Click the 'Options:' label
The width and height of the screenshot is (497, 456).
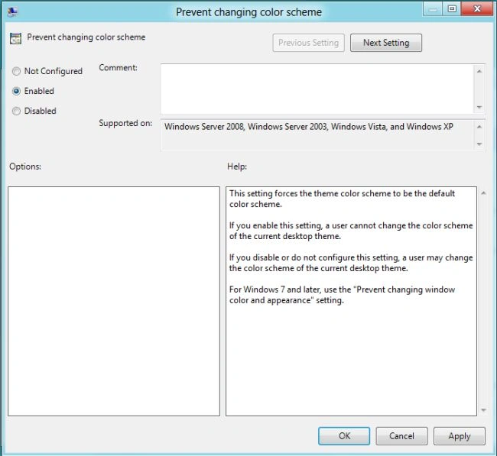coord(25,167)
